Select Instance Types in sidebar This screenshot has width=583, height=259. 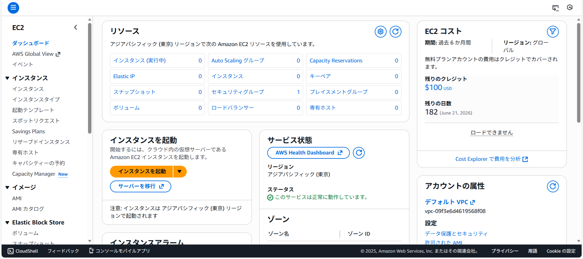click(36, 99)
